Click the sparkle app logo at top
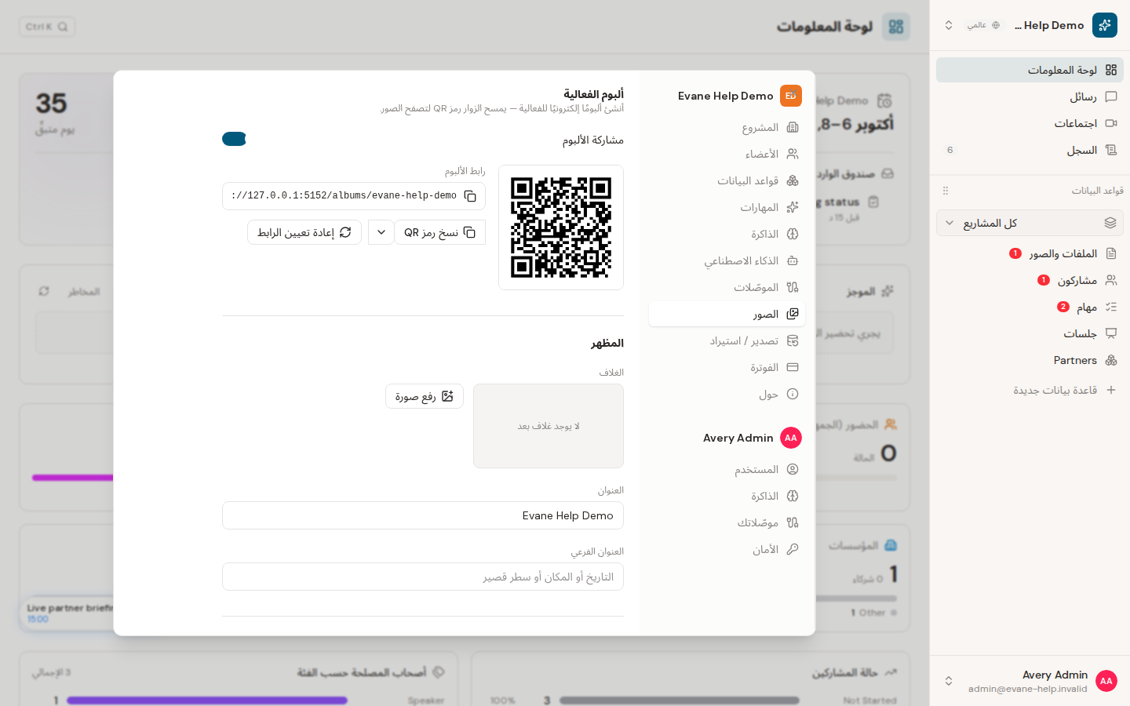This screenshot has height=706, width=1130. [1105, 25]
